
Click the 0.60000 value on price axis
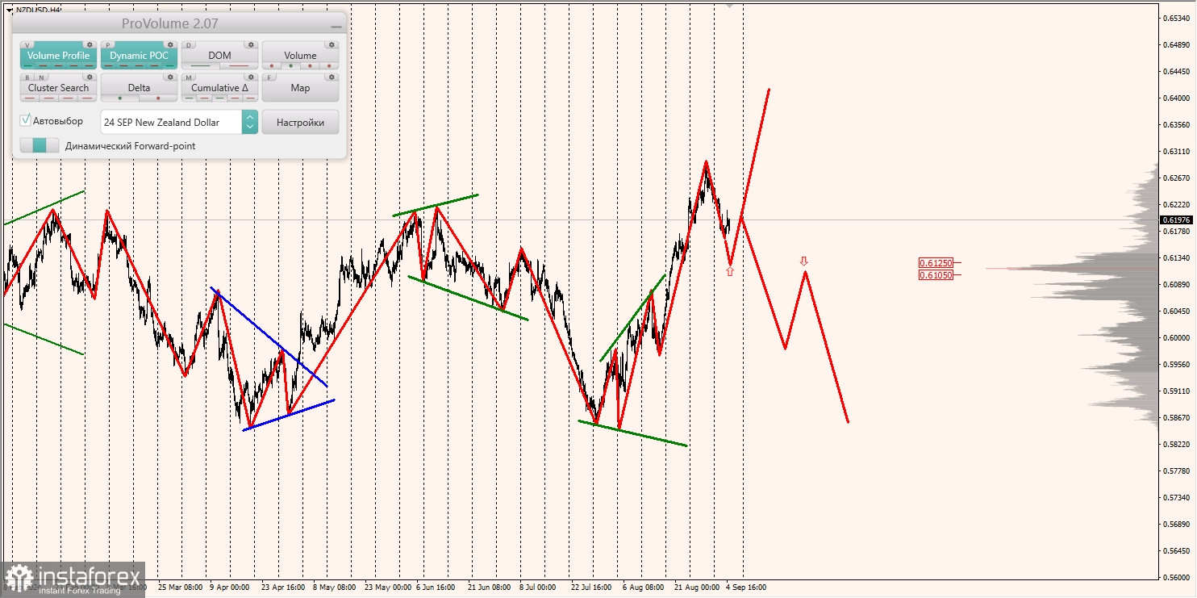click(x=1177, y=337)
